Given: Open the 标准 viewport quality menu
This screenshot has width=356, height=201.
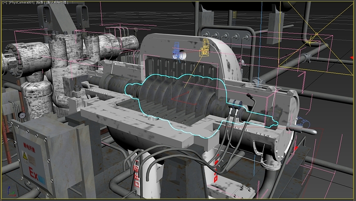Looking at the screenshot, I should 40,2.
